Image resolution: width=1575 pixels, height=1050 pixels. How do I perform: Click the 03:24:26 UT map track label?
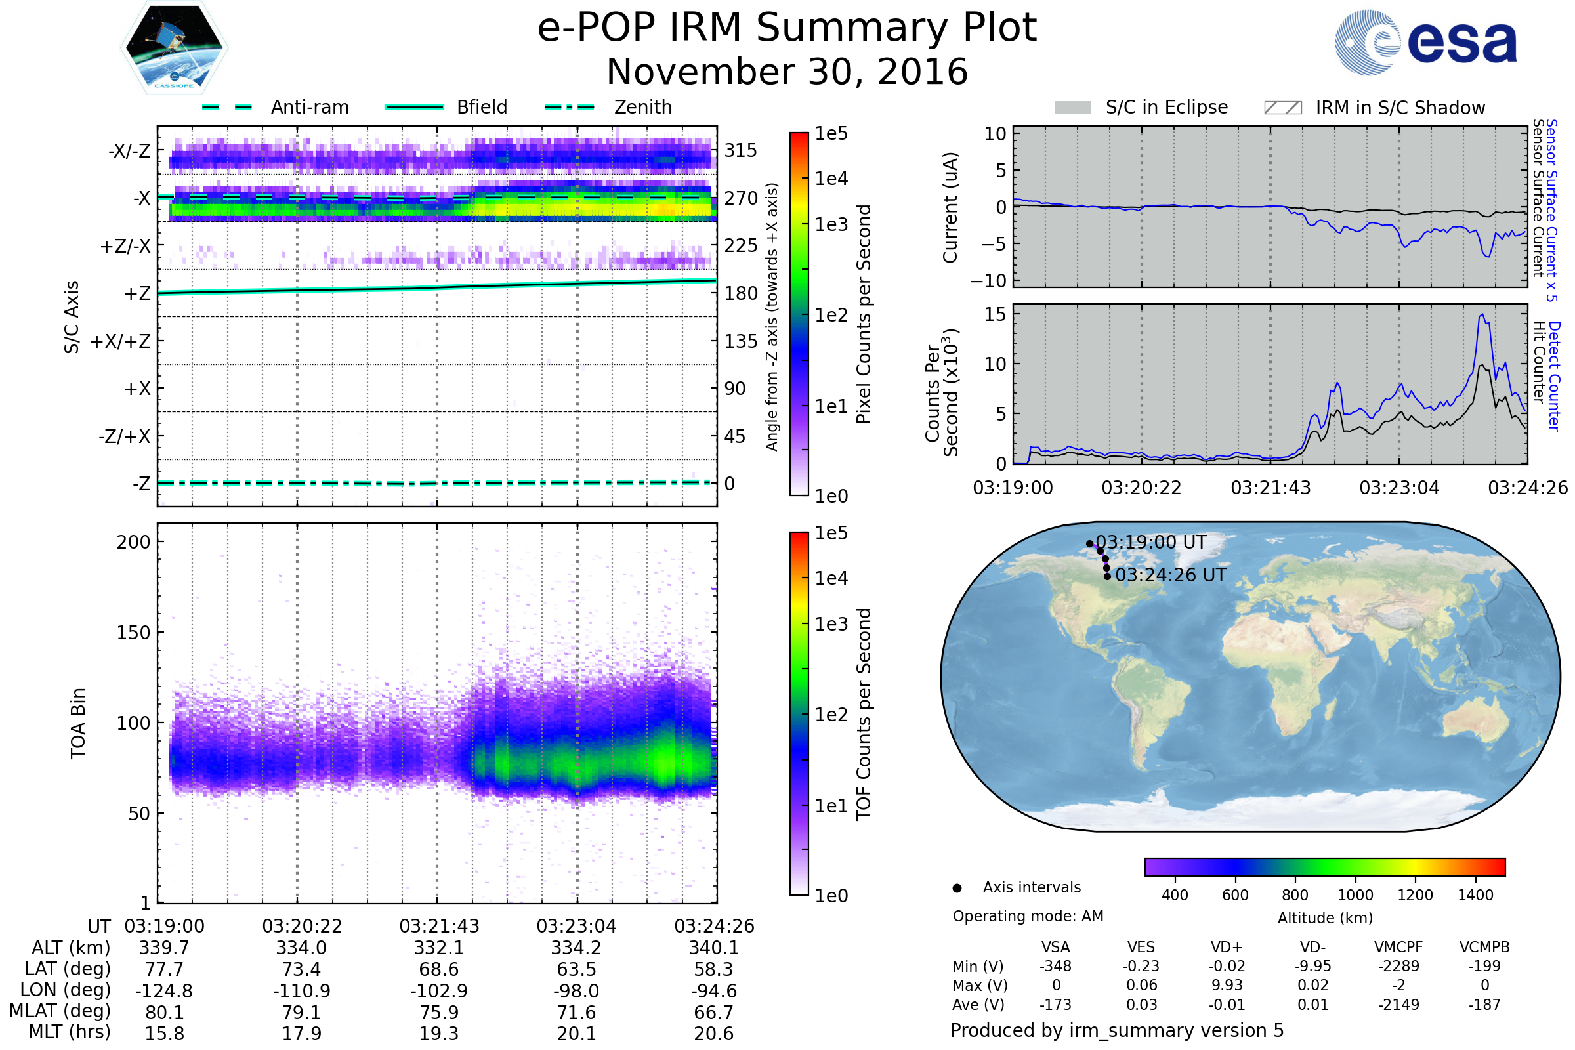[x=1171, y=576]
